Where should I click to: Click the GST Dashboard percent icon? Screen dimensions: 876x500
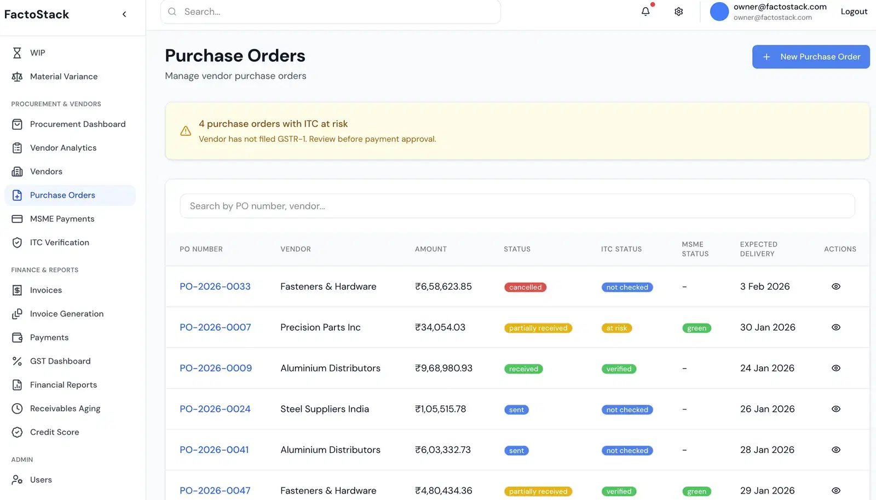click(17, 361)
